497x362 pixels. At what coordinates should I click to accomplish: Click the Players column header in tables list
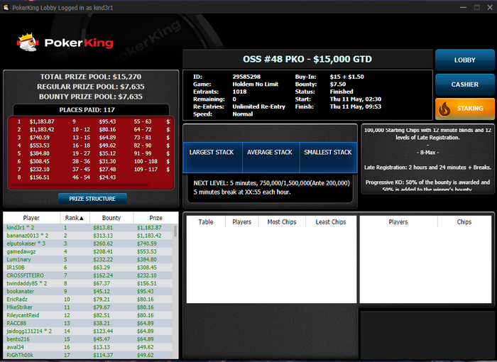tap(242, 222)
